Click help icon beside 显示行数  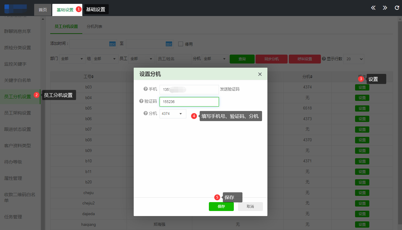point(324,59)
